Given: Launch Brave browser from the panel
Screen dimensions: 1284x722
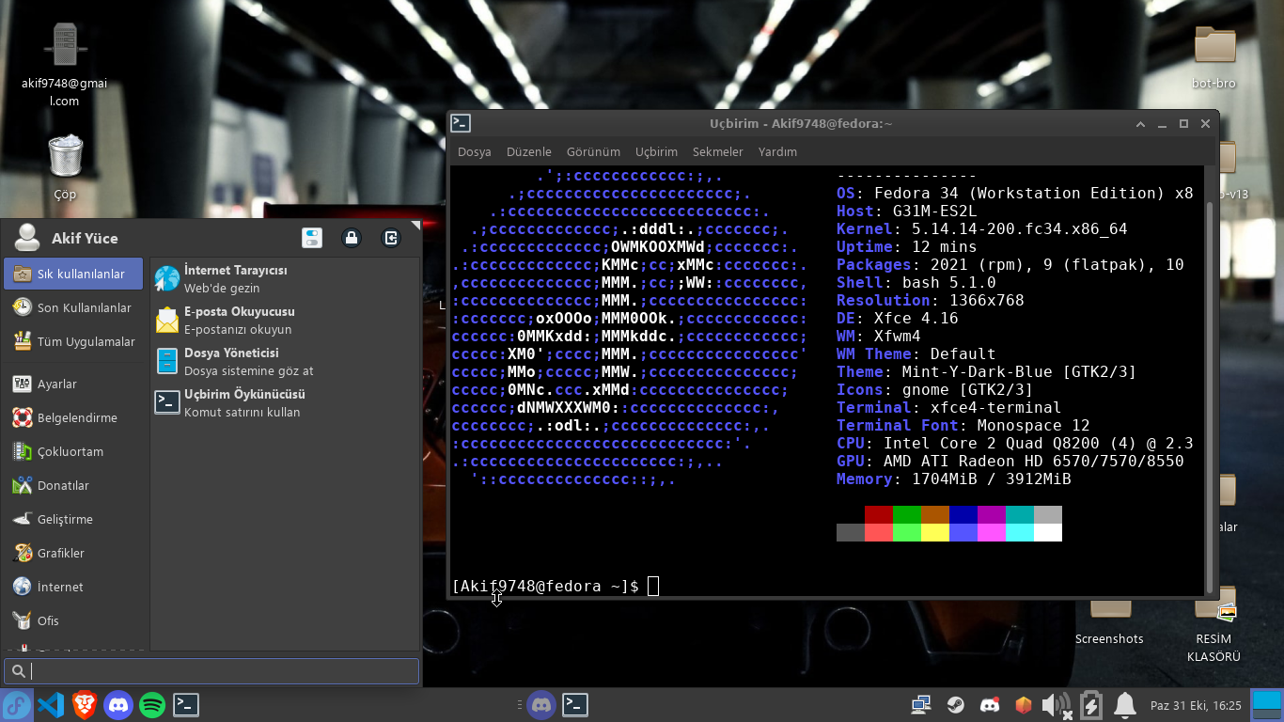Looking at the screenshot, I should coord(85,704).
